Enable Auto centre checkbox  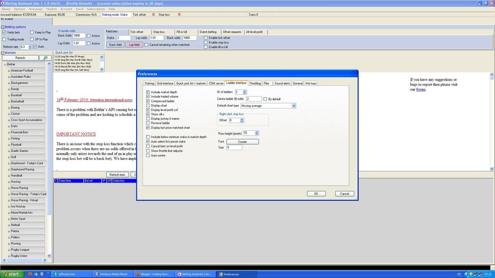coord(148,156)
